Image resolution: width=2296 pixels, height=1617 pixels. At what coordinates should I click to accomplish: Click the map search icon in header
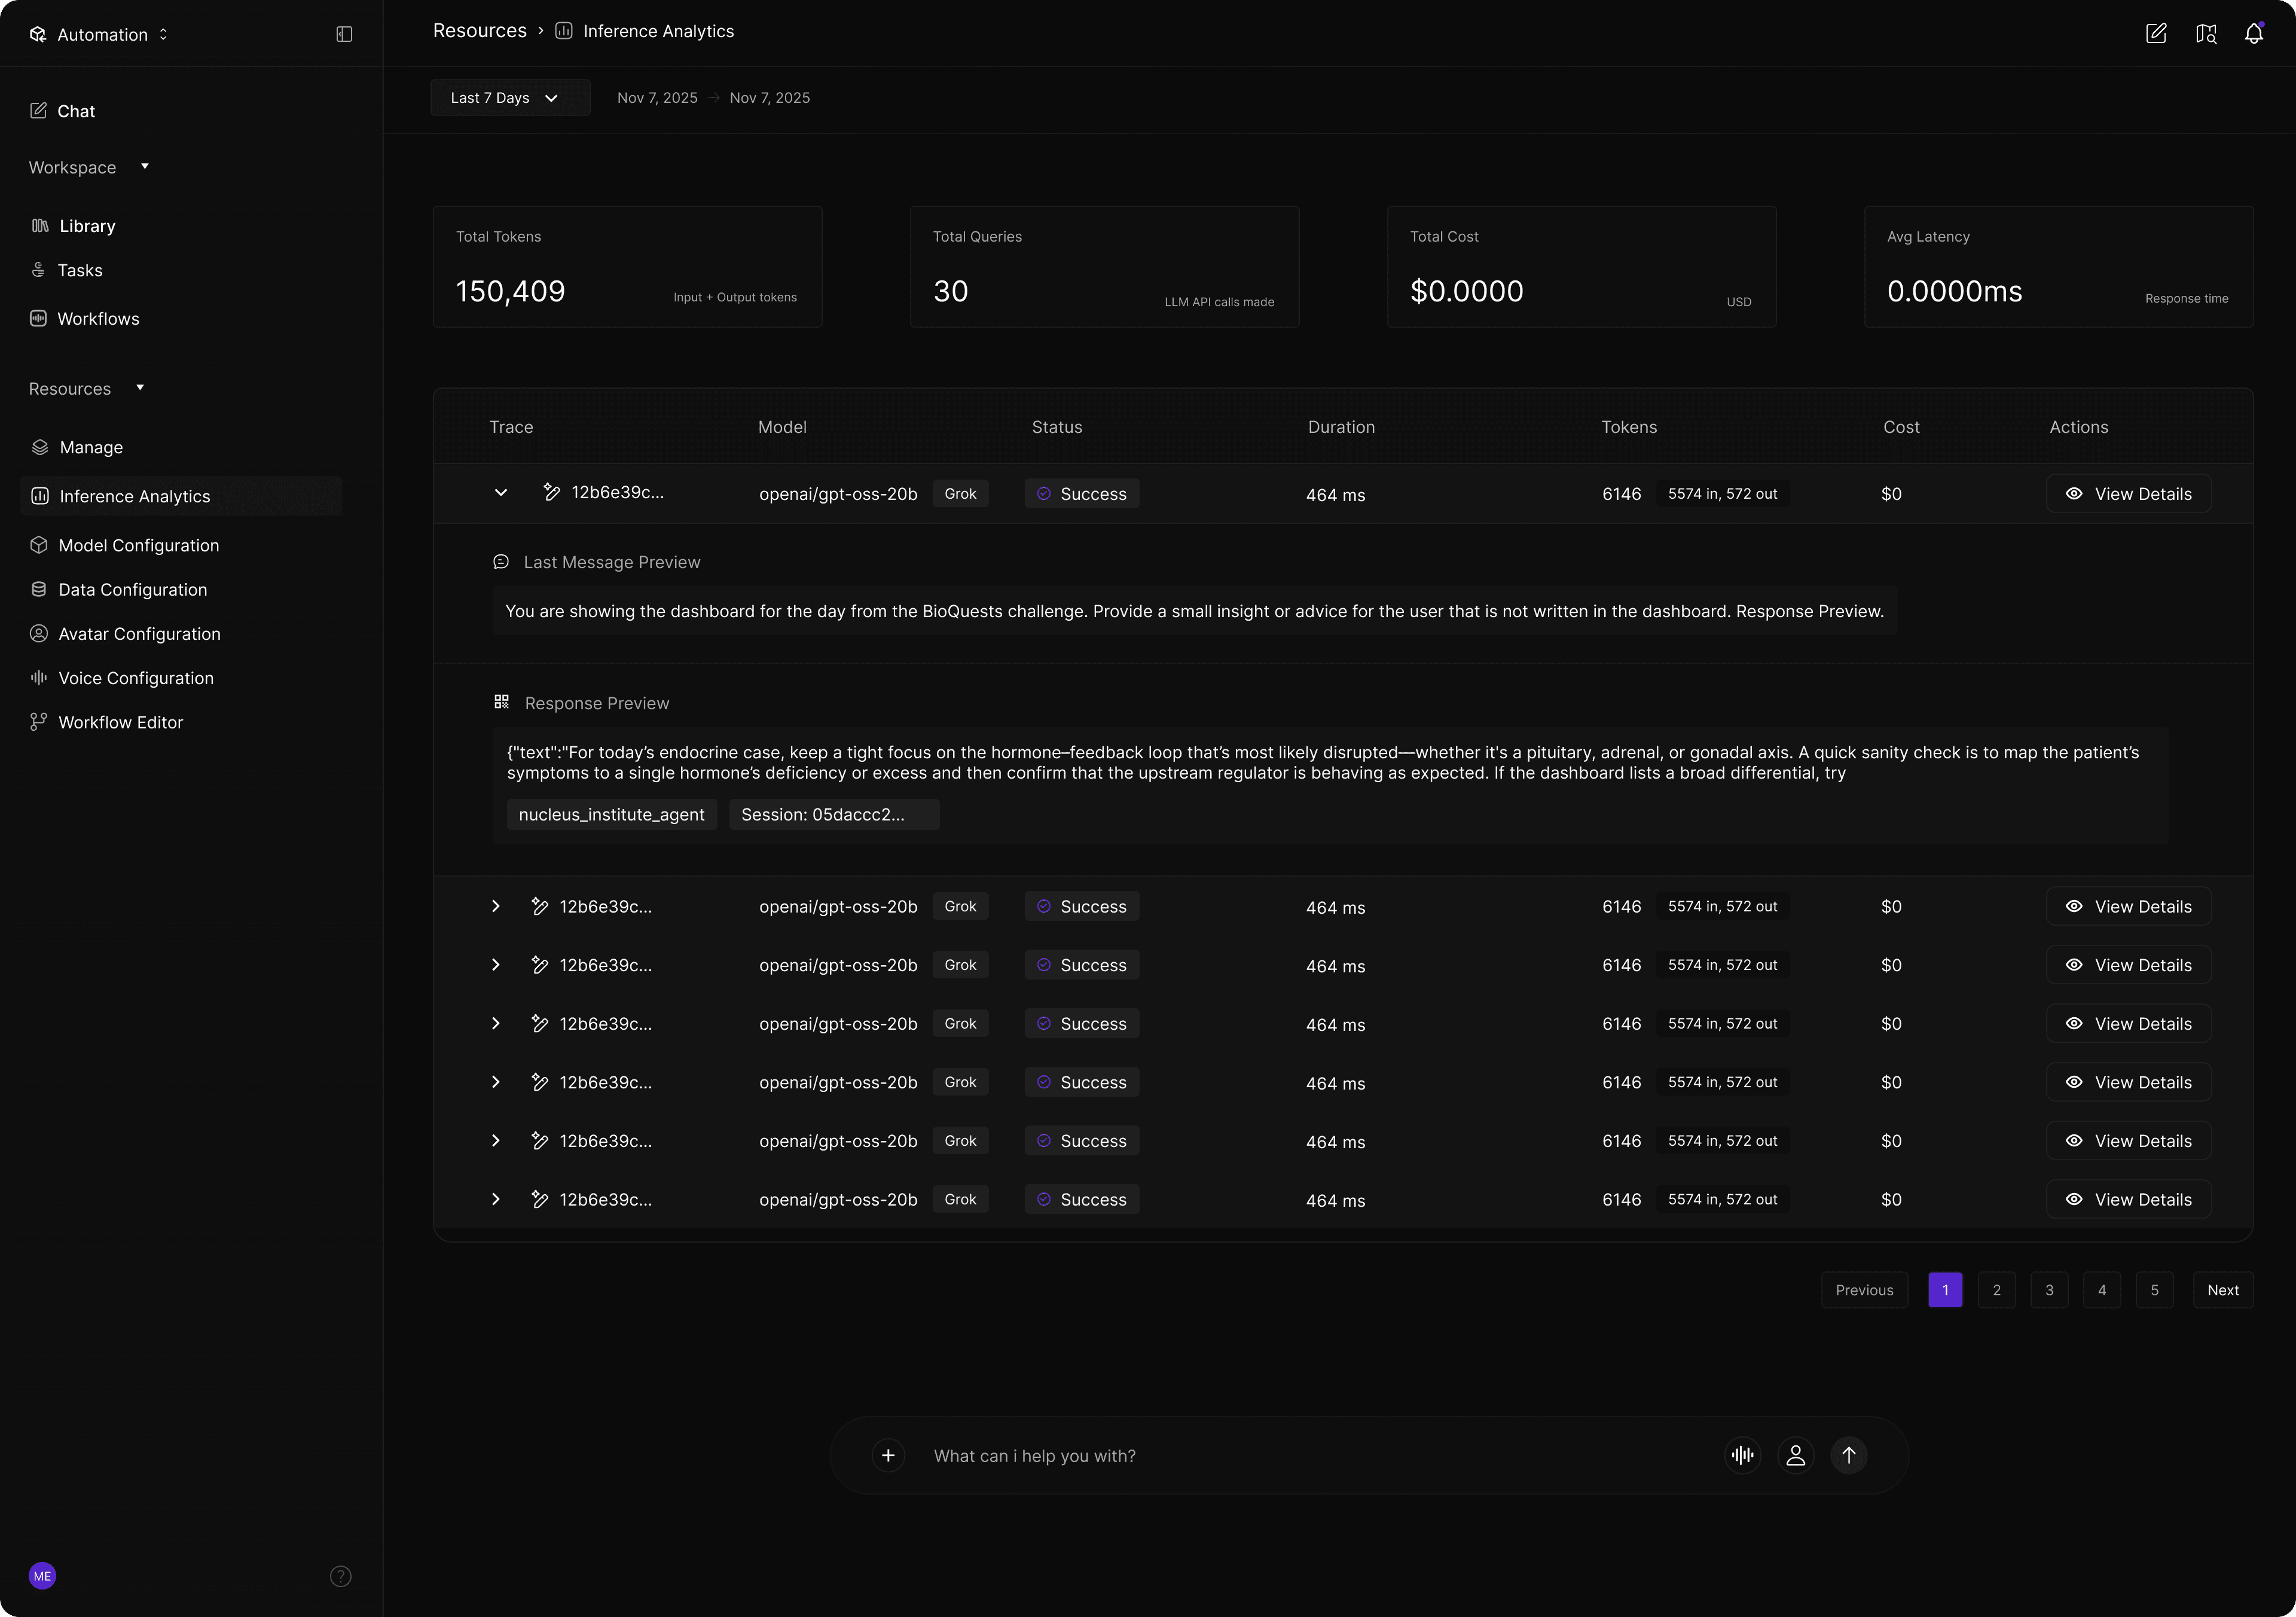click(2205, 34)
